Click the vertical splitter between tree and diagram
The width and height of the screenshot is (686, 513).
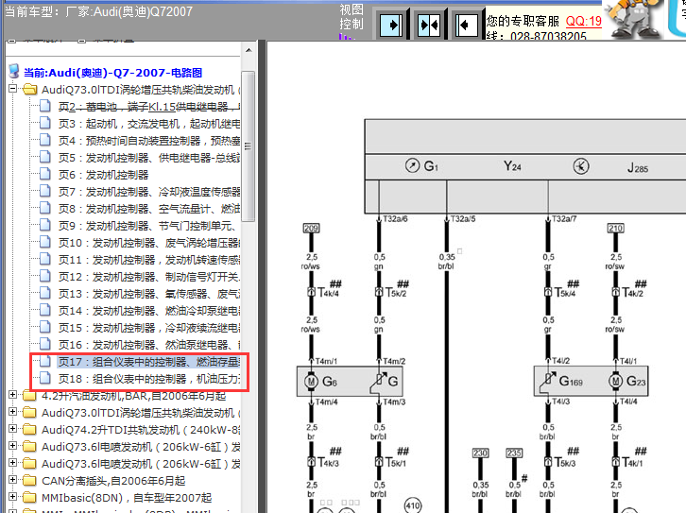coord(262,277)
